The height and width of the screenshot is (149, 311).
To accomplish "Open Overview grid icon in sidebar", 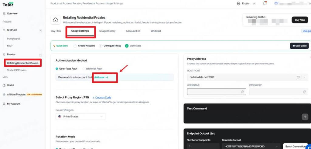I will point(4,13).
